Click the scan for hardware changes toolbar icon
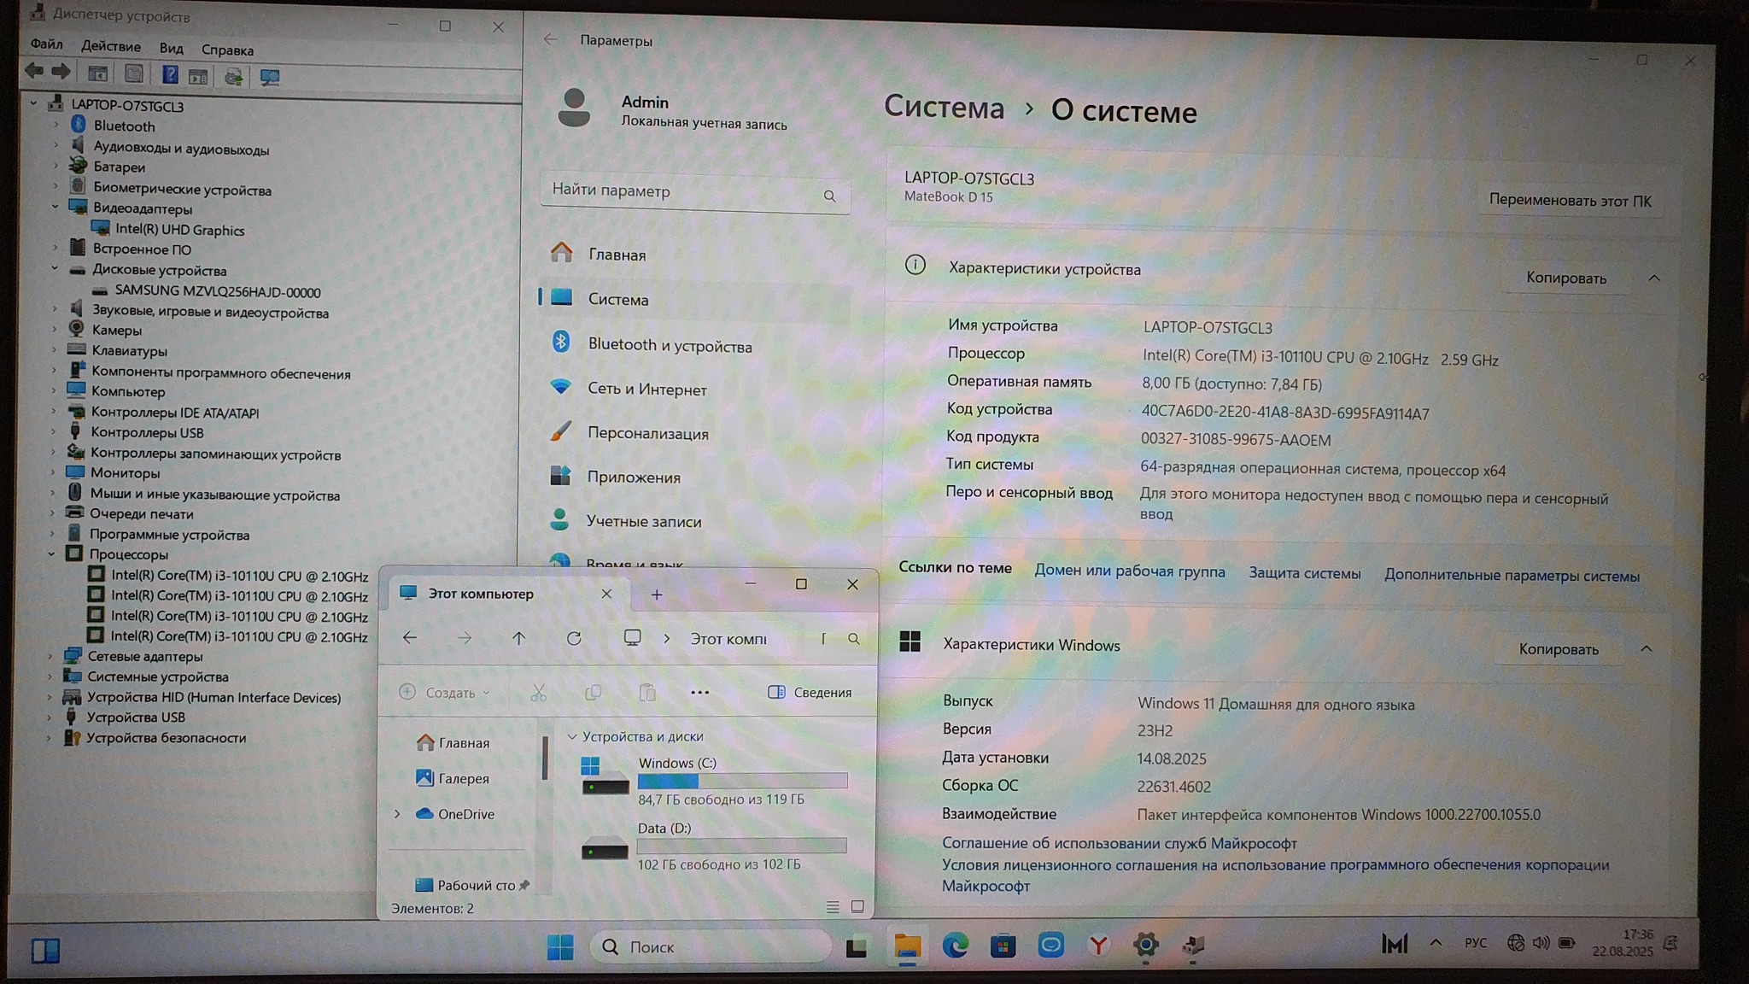 (x=270, y=77)
